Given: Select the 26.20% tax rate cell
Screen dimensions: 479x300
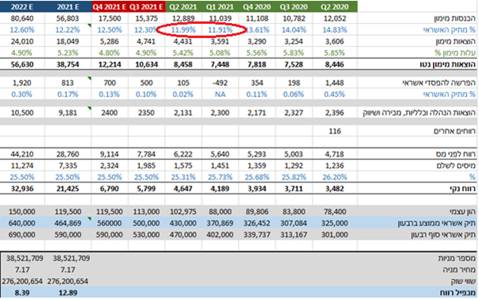Looking at the screenshot, I should click(x=335, y=177).
